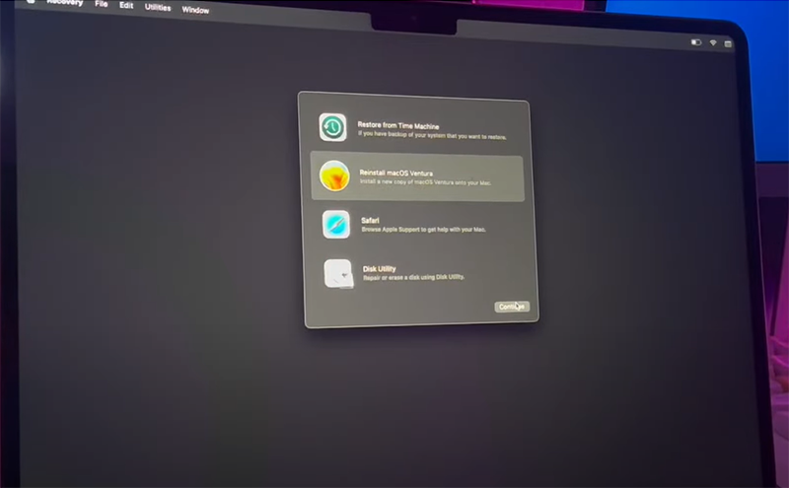Click the Safari compass icon
Screen dimensions: 789x488
click(336, 225)
